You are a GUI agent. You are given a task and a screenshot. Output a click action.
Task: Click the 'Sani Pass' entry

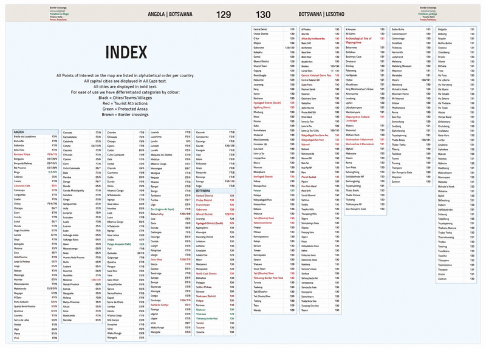point(351,168)
